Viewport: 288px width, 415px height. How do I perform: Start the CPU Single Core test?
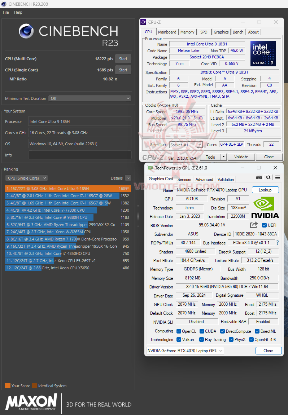[123, 70]
